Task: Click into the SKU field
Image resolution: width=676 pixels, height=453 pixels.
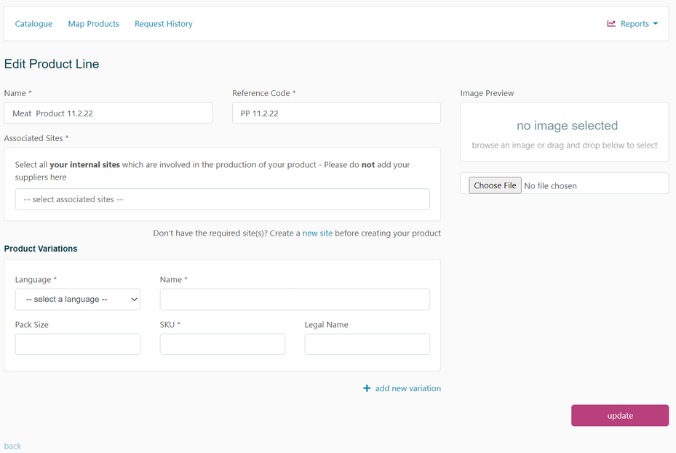Action: coord(222,344)
